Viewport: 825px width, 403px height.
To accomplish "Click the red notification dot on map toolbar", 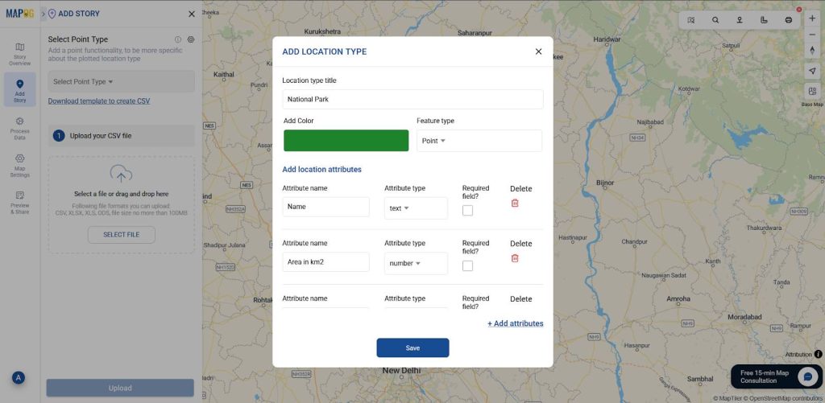I will pyautogui.click(x=799, y=10).
